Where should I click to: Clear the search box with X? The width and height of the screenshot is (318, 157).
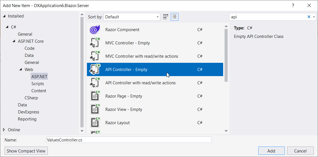pos(309,17)
